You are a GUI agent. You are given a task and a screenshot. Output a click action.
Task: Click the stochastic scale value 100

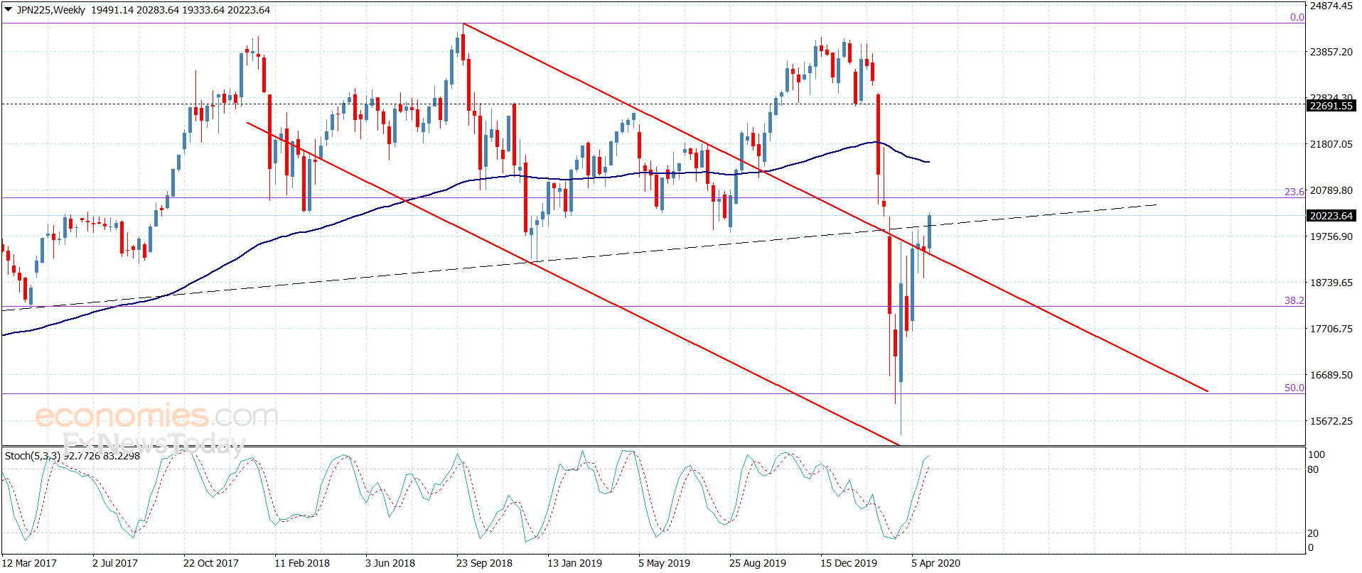pos(1317,454)
